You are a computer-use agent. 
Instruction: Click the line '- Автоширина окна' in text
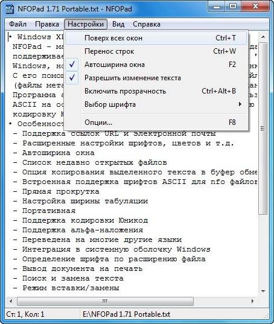coord(54,153)
